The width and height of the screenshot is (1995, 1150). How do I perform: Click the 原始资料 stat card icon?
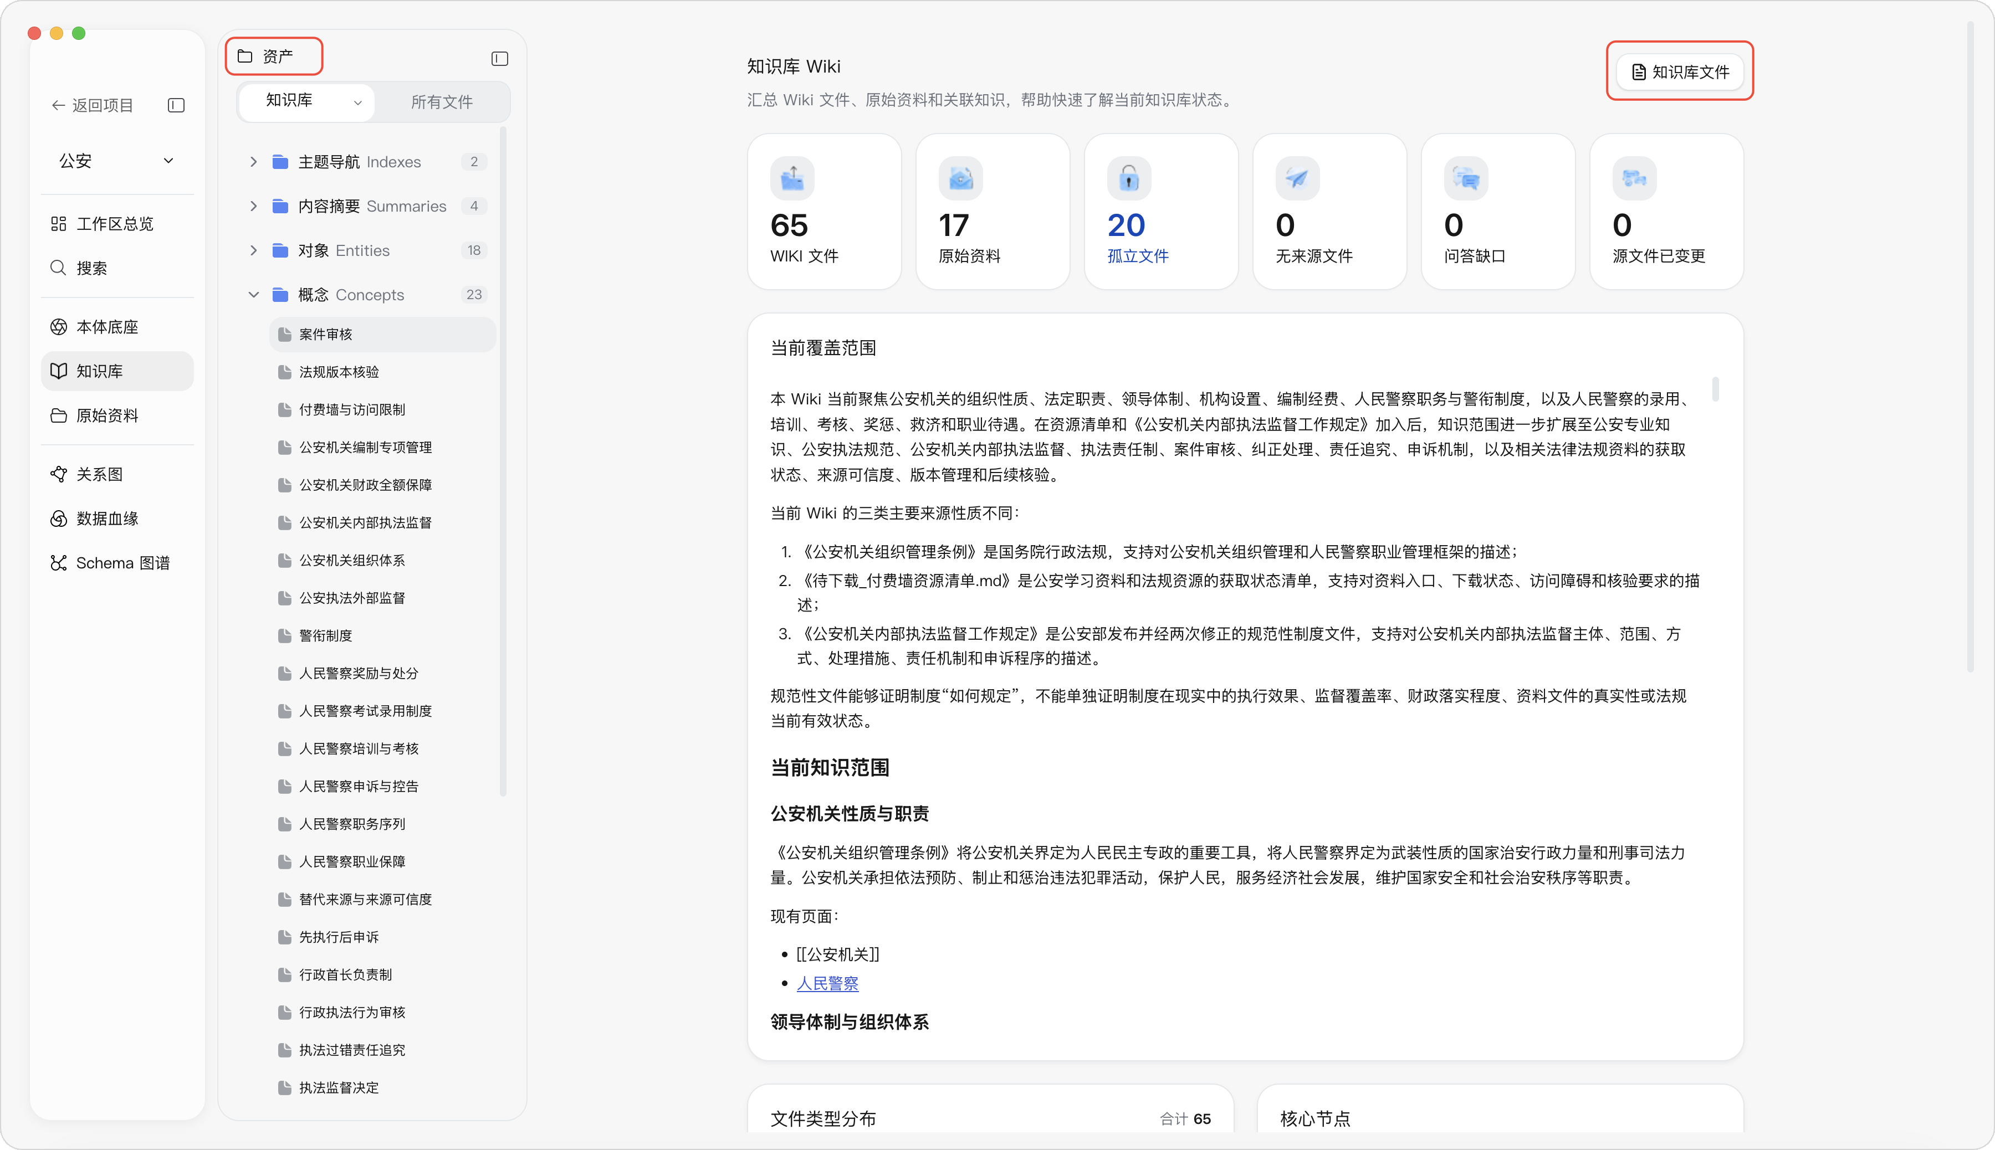(961, 178)
